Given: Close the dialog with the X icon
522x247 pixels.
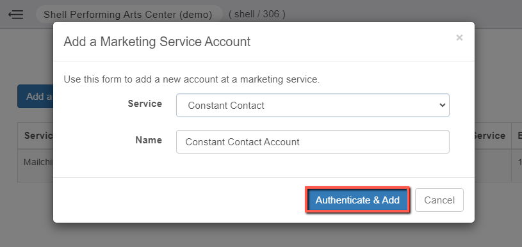Looking at the screenshot, I should coord(459,38).
